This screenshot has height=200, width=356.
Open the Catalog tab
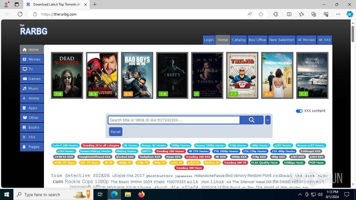tap(239, 40)
